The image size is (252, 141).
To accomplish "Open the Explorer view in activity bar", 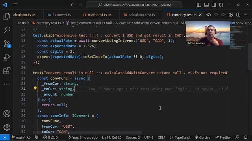I will point(7,16).
